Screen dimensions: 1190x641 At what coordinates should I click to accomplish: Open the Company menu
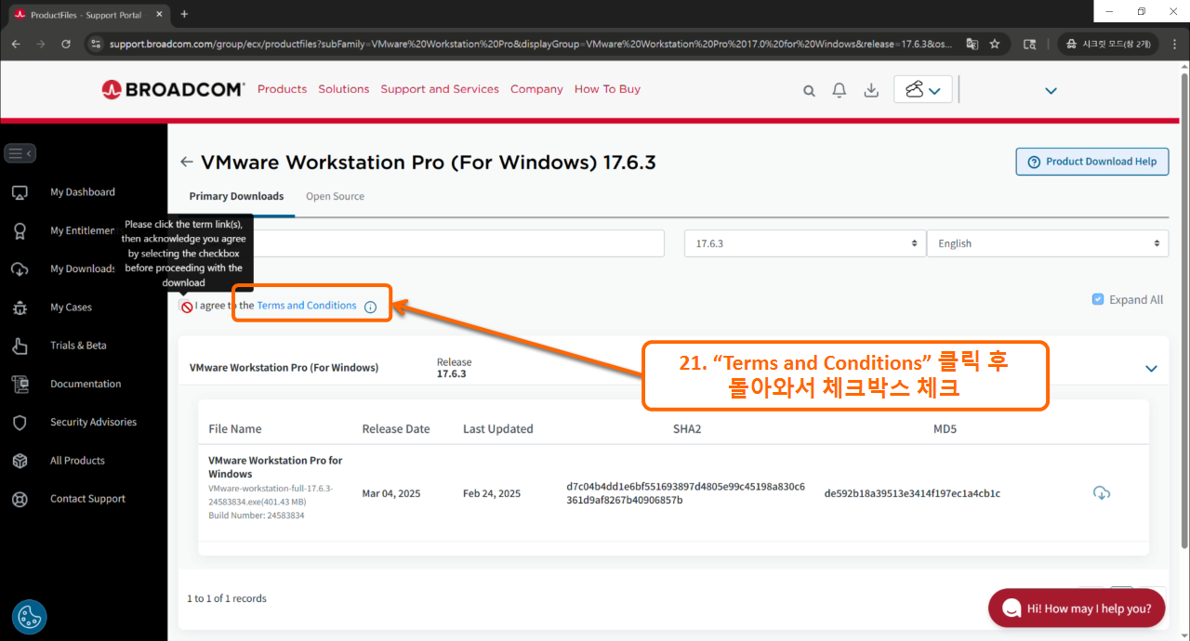click(536, 89)
